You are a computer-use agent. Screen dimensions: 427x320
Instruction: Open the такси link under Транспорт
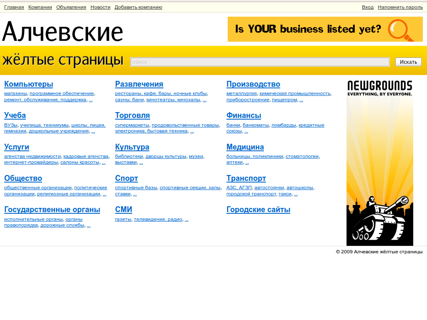coord(286,193)
